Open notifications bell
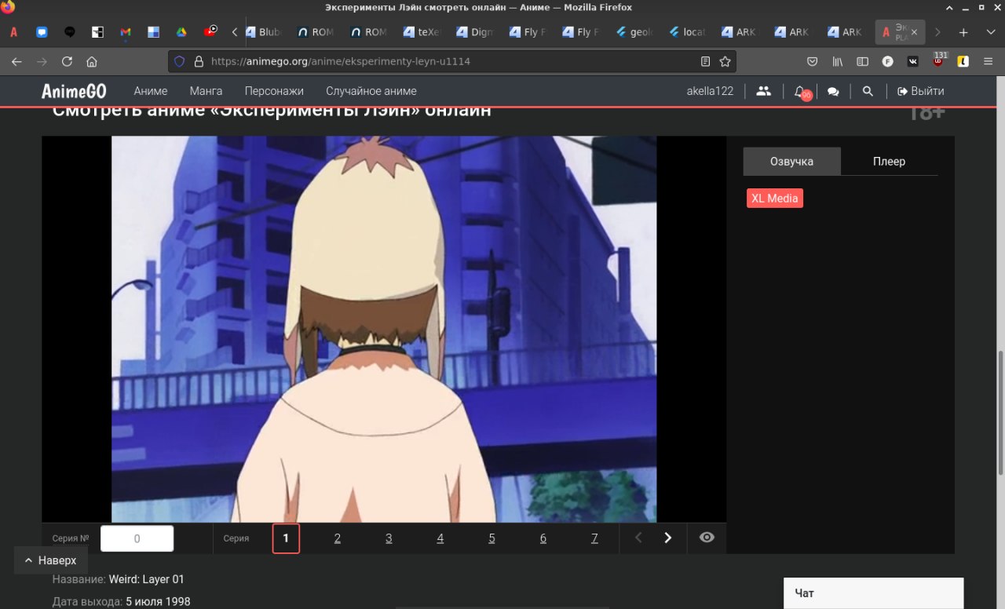 pos(800,91)
